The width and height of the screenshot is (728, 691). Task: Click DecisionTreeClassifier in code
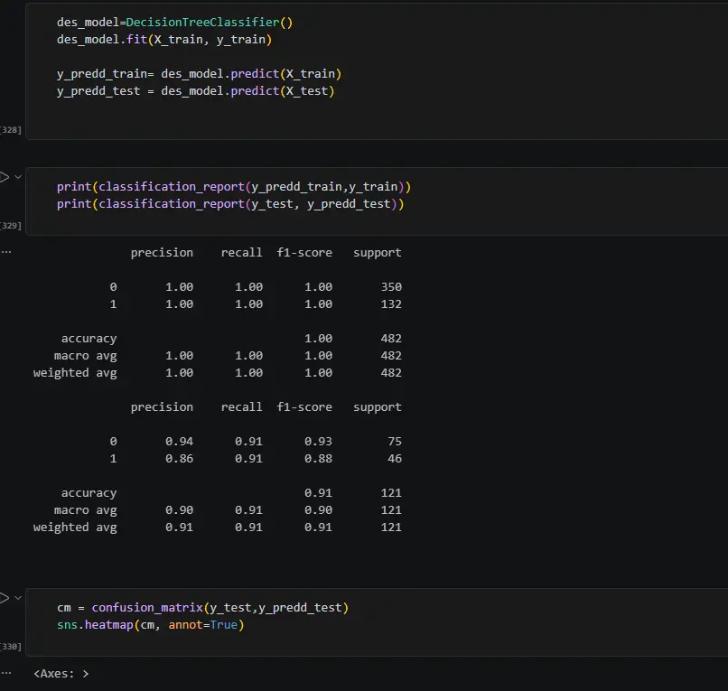tap(203, 23)
